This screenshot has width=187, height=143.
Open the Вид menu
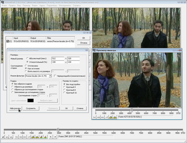(x=19, y=6)
